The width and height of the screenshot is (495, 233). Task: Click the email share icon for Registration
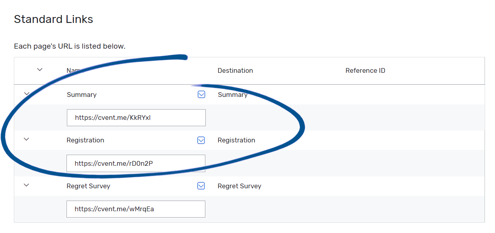pyautogui.click(x=201, y=140)
